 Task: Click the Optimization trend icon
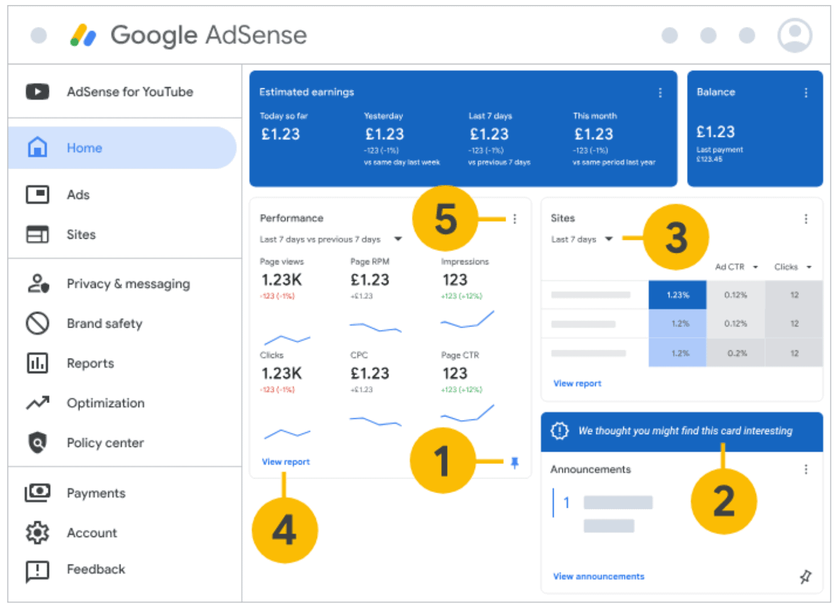coord(37,403)
